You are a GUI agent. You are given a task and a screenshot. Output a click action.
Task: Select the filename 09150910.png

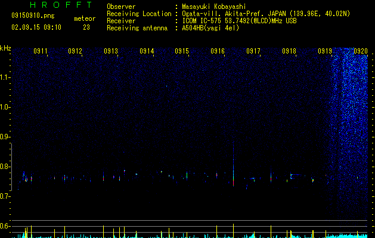(x=33, y=15)
